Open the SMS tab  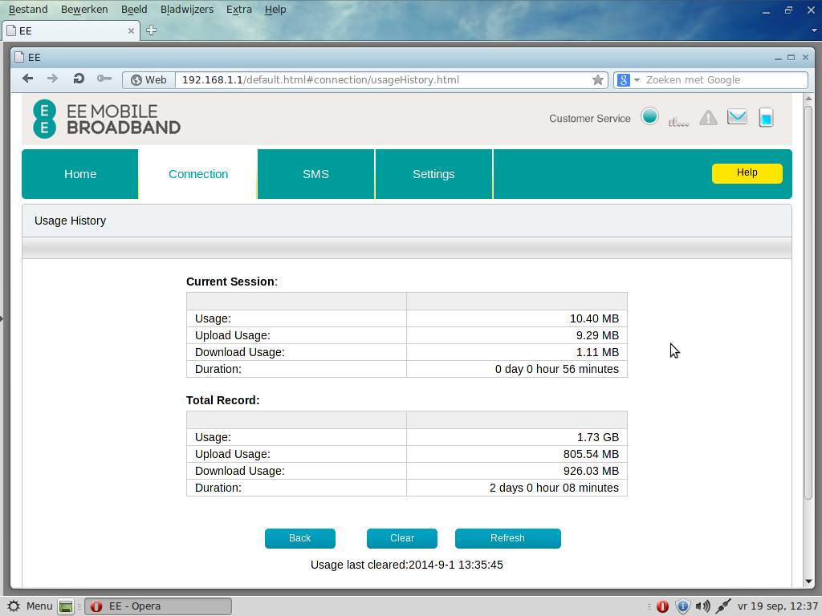tap(315, 174)
